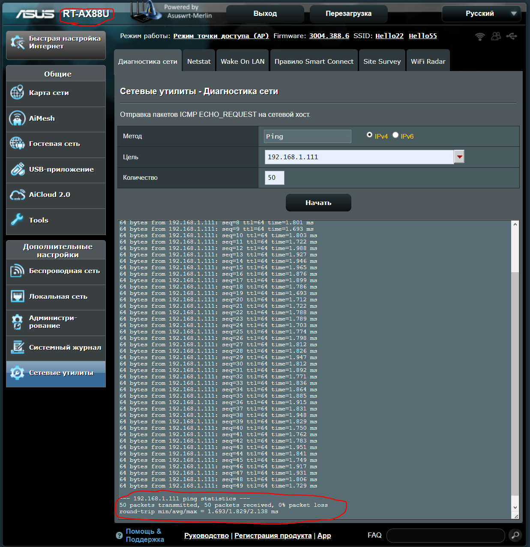Open the Русский language dropdown
This screenshot has height=547, width=530.
click(481, 14)
